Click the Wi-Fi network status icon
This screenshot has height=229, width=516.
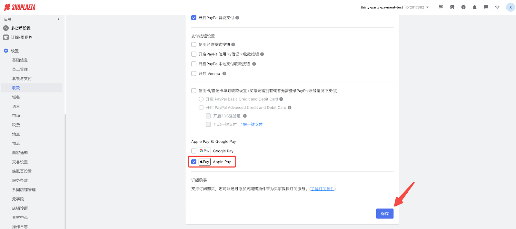[x=497, y=7]
